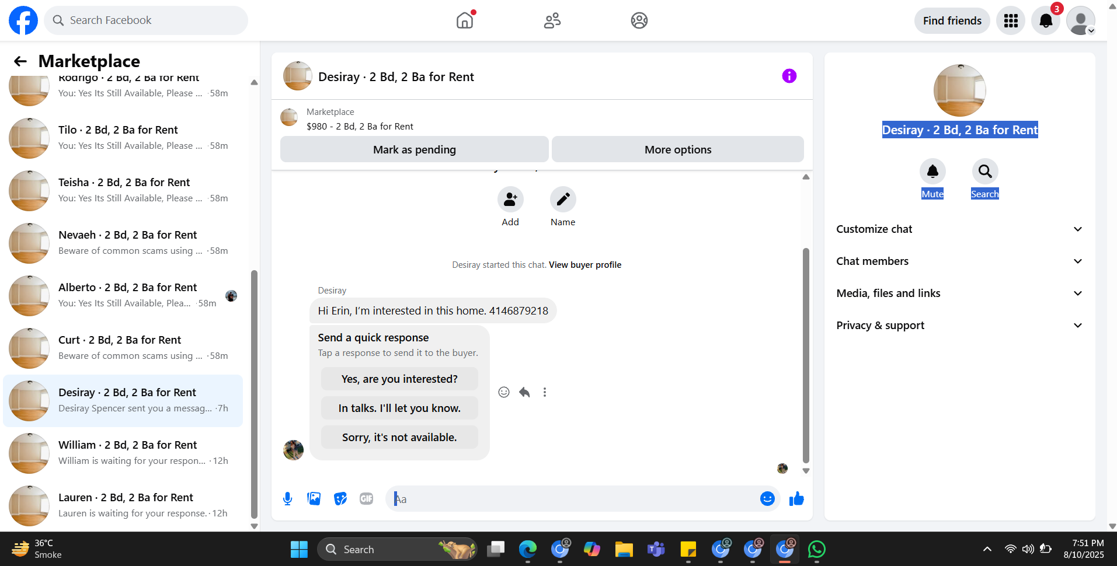Image resolution: width=1117 pixels, height=566 pixels.
Task: Open the Alberto conversation
Action: [123, 296]
